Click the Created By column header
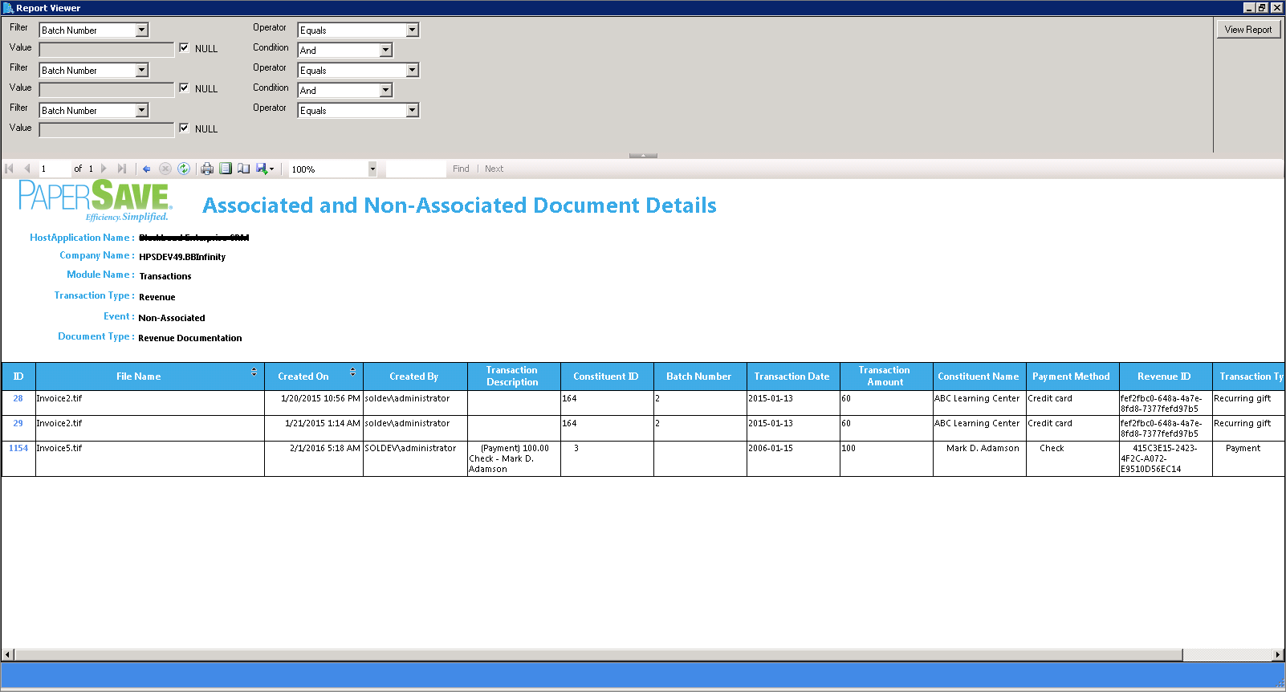1286x692 pixels. (415, 376)
